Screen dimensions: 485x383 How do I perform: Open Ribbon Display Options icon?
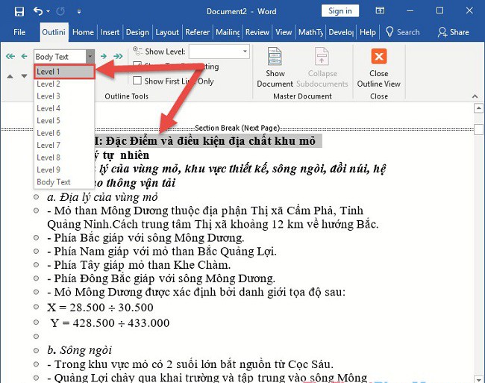point(380,10)
